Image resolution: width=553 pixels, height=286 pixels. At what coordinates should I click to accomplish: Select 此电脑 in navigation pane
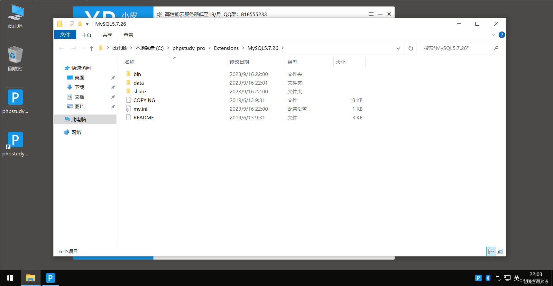tap(85, 119)
